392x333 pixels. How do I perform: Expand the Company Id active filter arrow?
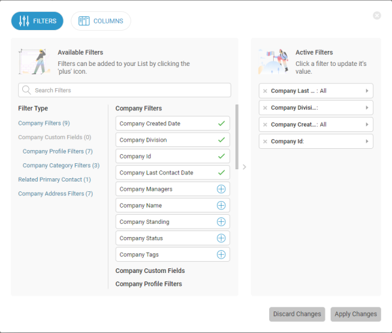[x=367, y=142]
